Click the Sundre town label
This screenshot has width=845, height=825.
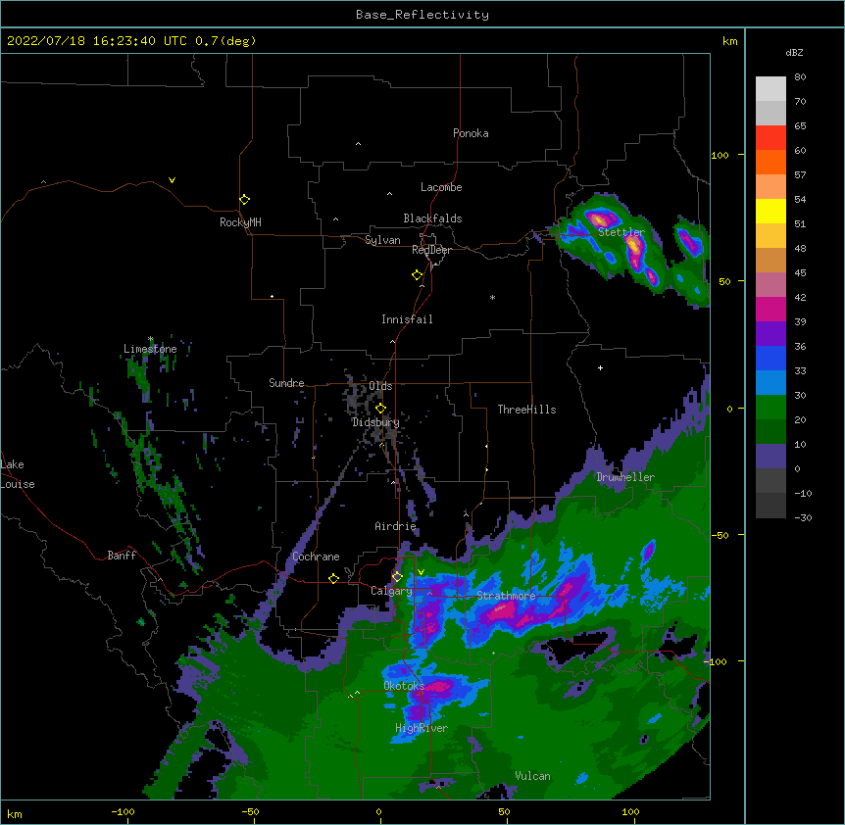(x=286, y=383)
